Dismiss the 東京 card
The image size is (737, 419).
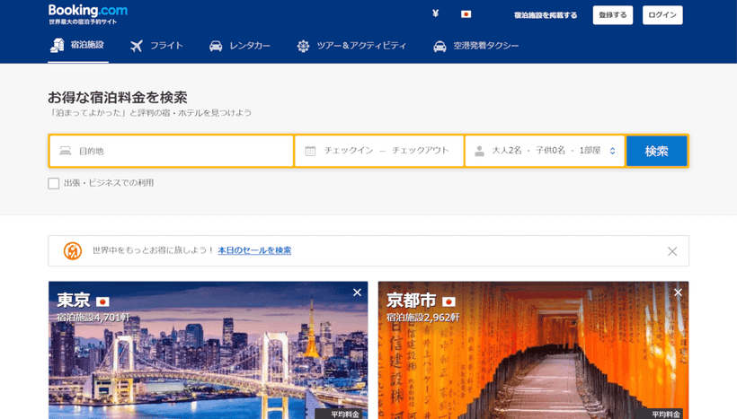(357, 292)
